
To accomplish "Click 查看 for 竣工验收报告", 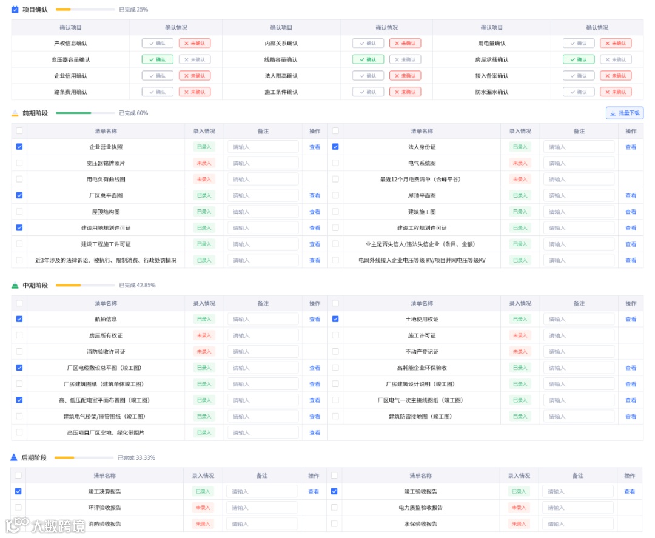I will click(x=630, y=492).
